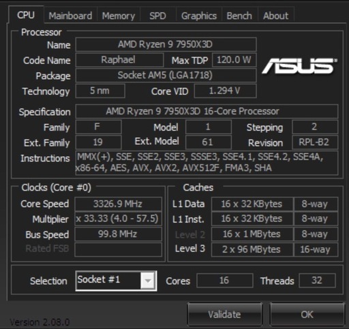Click the Raphael code name value
This screenshot has width=349, height=329.
(x=119, y=60)
